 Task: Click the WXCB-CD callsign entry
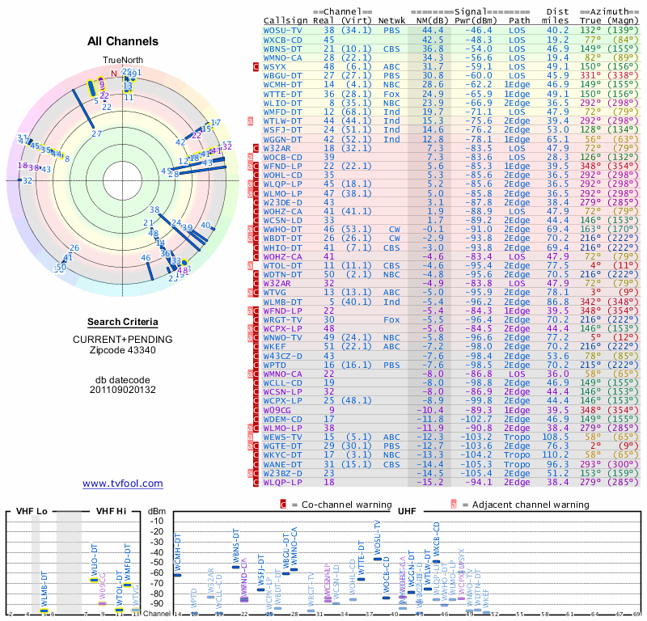pos(283,39)
